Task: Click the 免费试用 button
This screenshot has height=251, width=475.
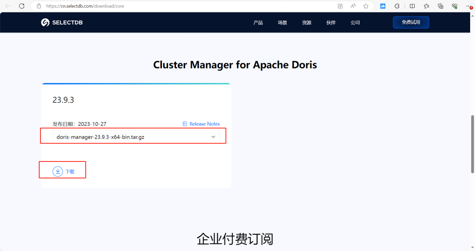Action: point(411,22)
